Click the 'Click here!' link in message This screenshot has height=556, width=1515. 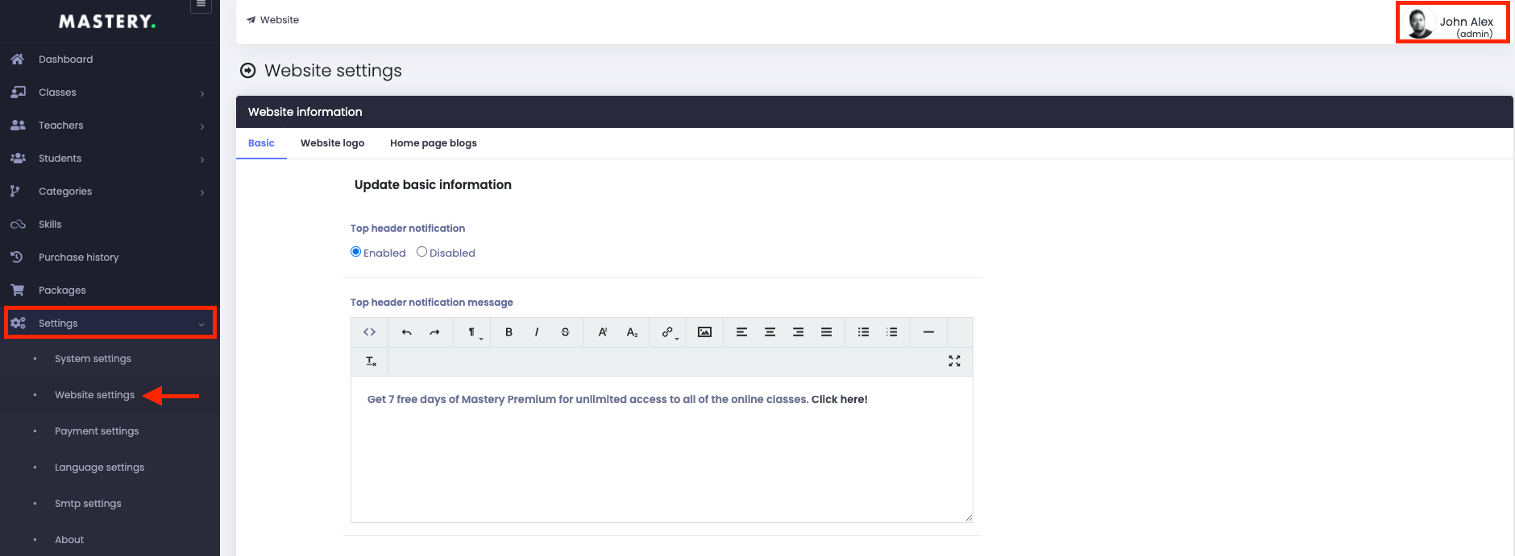[839, 399]
